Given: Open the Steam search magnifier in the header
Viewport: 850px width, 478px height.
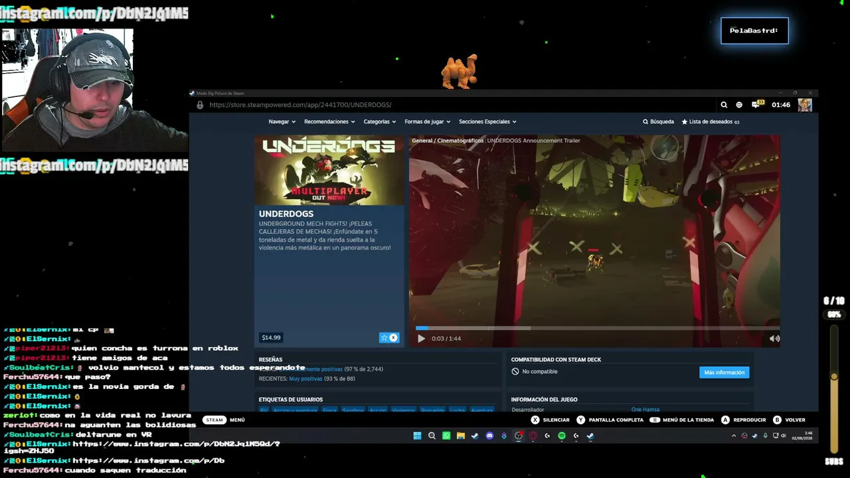Looking at the screenshot, I should 724,105.
